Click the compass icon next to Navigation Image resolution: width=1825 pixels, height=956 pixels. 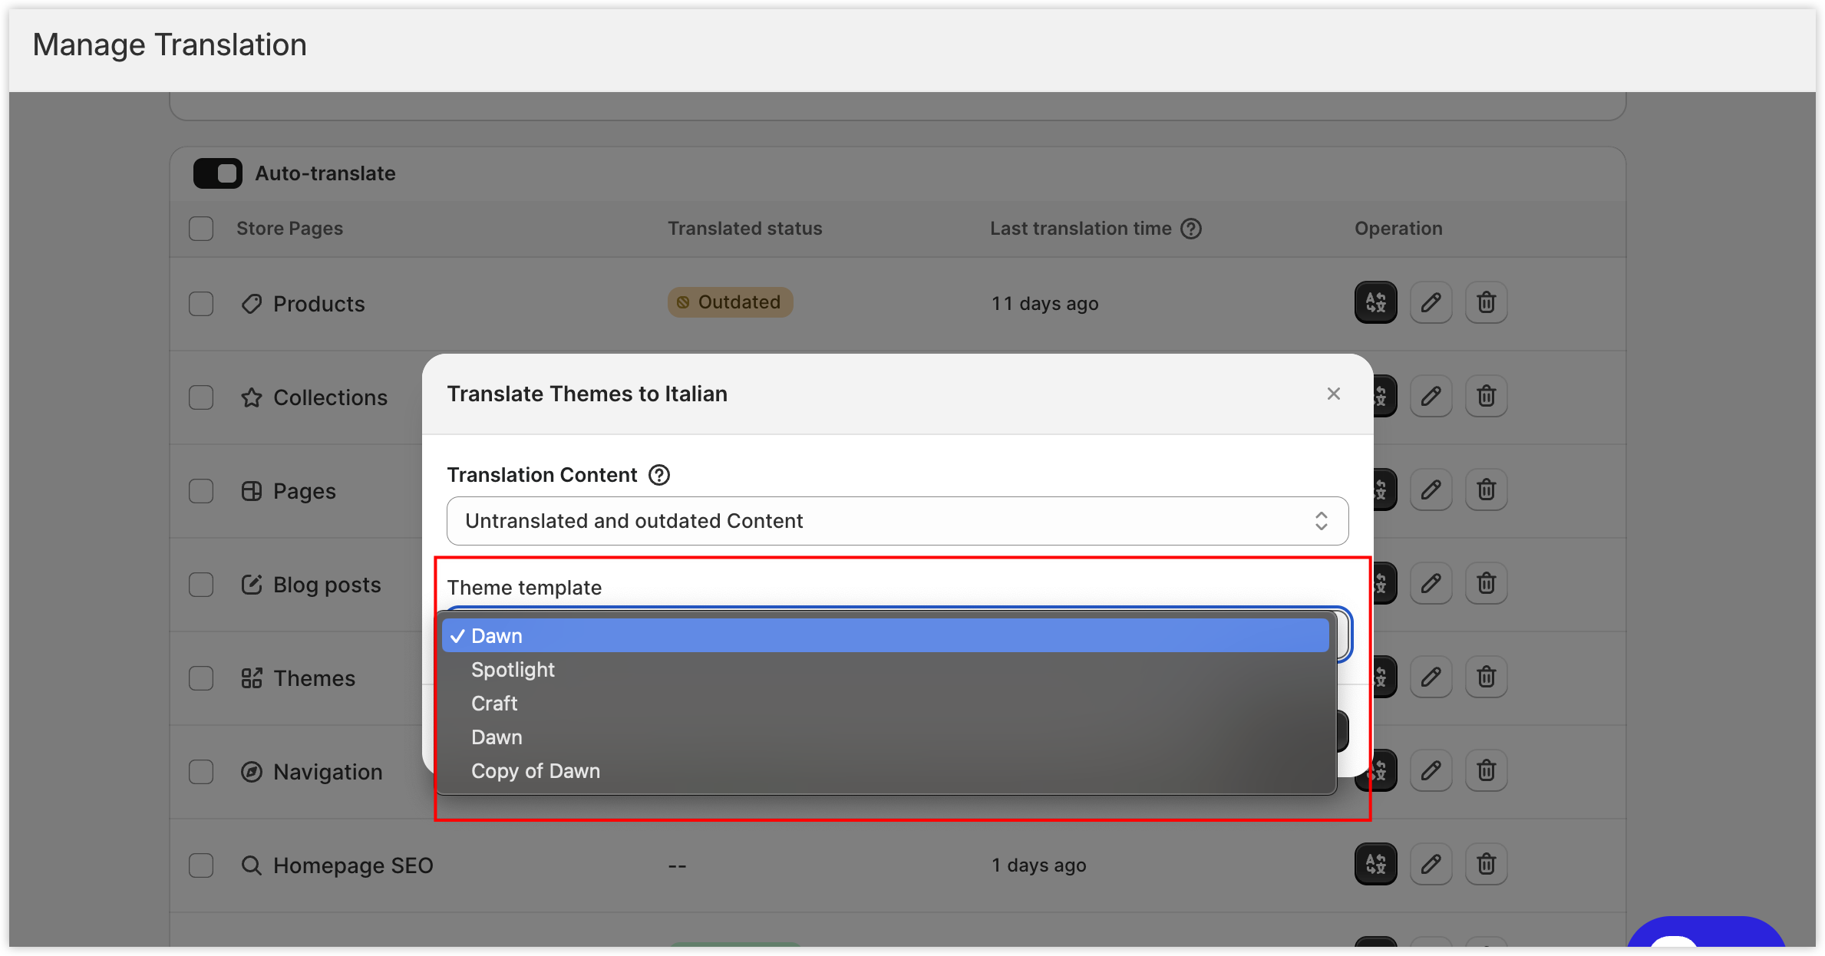pos(252,772)
